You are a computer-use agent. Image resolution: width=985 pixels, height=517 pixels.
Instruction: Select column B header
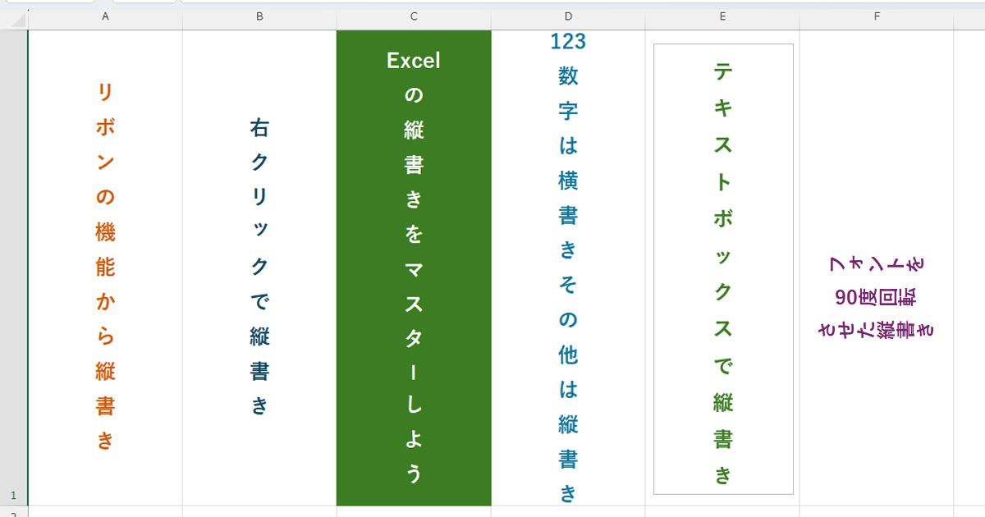tap(259, 16)
